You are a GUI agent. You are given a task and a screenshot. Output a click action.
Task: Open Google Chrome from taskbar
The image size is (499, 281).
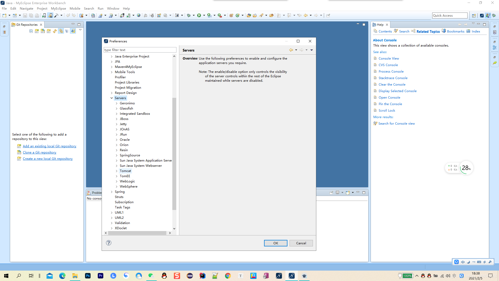coord(228,276)
